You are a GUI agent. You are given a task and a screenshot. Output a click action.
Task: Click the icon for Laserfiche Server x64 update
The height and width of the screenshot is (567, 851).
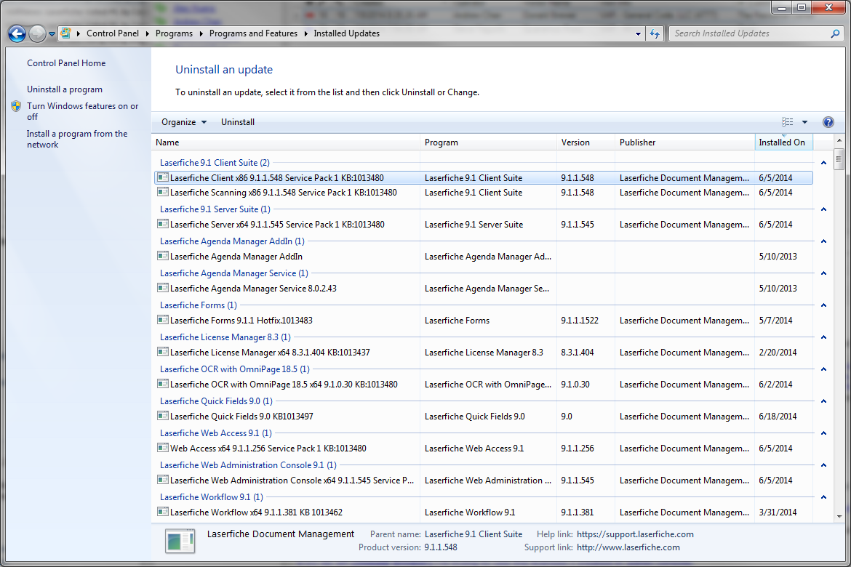[162, 224]
